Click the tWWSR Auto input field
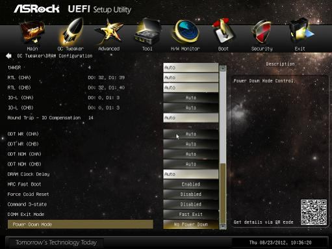This screenshot has width=332, height=249. 191,68
